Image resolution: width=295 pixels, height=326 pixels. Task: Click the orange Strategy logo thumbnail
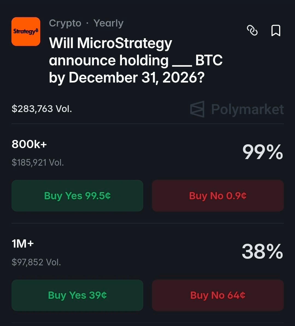(x=26, y=31)
